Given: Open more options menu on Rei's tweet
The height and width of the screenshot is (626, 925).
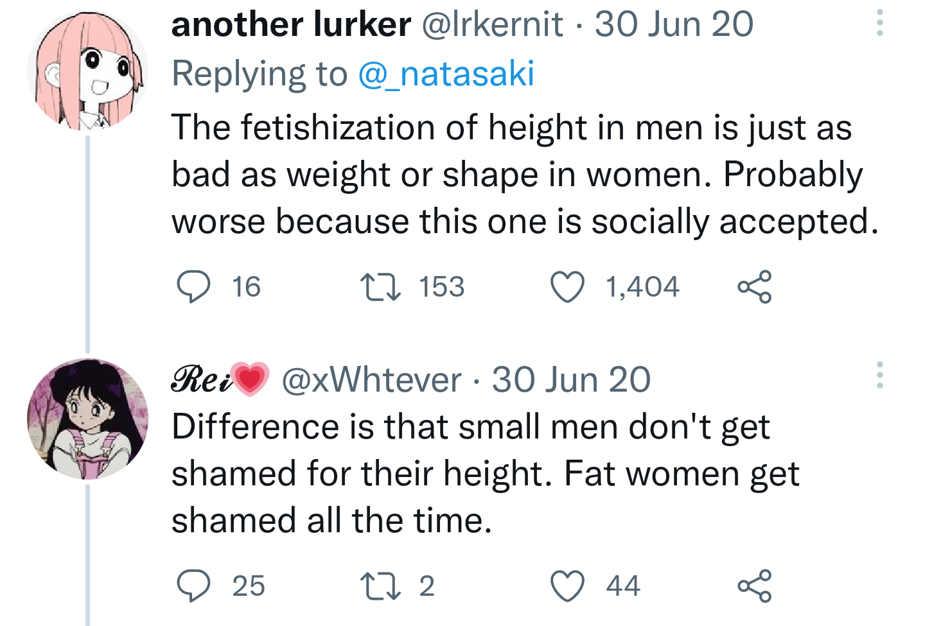Looking at the screenshot, I should (x=880, y=375).
